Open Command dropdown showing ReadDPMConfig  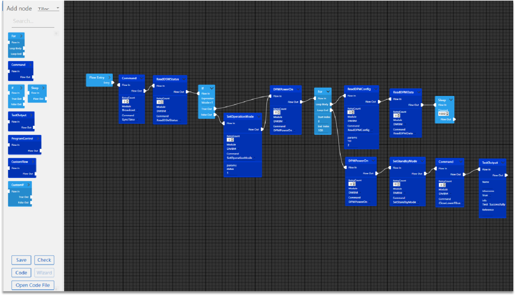pyautogui.click(x=360, y=130)
